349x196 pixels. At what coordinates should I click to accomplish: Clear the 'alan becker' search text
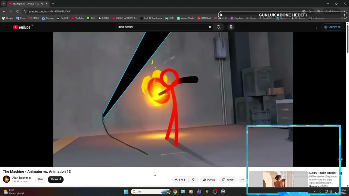tap(210, 27)
